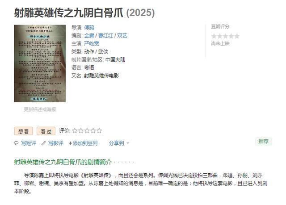Rate the movie one star
The image size is (286, 205).
[x=75, y=130]
